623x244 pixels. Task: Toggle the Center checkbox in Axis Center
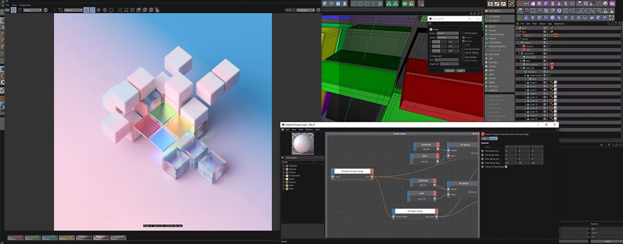pos(431,30)
